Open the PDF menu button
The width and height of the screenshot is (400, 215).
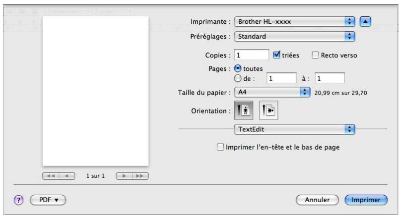(x=48, y=200)
